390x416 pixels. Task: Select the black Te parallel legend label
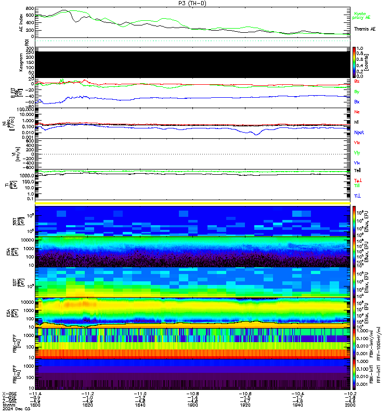[x=357, y=171]
